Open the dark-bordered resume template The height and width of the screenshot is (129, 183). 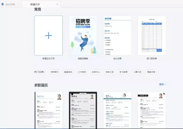(x=83, y=110)
